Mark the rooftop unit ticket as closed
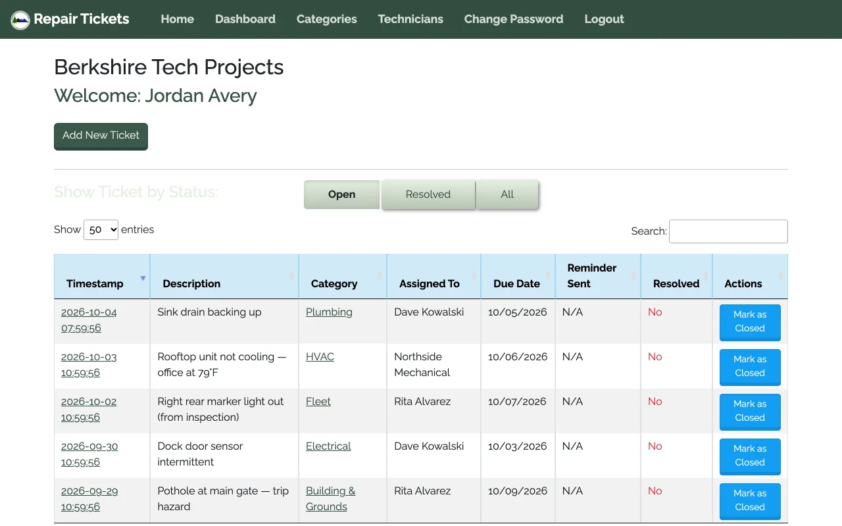The width and height of the screenshot is (842, 526). click(x=750, y=367)
